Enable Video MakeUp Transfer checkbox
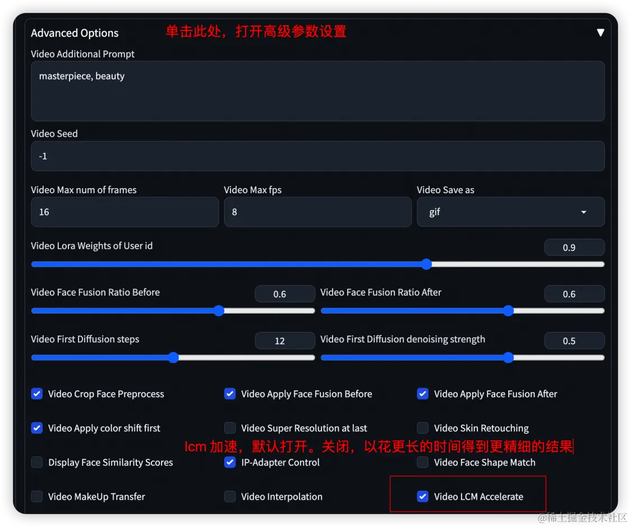This screenshot has height=527, width=631. pyautogui.click(x=37, y=496)
